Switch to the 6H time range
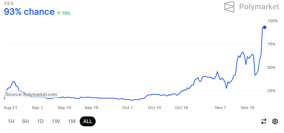 click(25, 121)
